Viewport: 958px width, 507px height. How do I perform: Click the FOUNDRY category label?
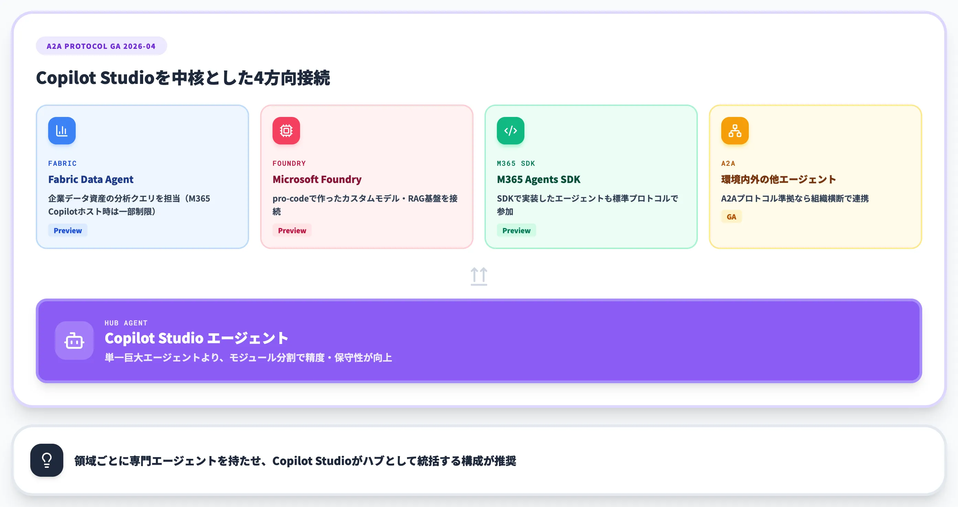pyautogui.click(x=289, y=163)
